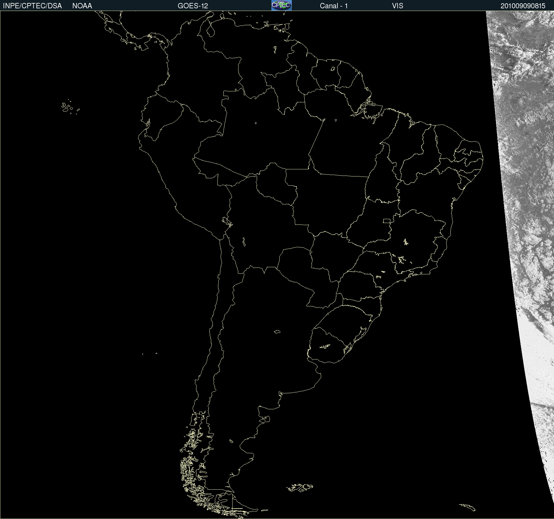The width and height of the screenshot is (554, 519).
Task: Select the 201009090815 timestamp
Action: [523, 6]
